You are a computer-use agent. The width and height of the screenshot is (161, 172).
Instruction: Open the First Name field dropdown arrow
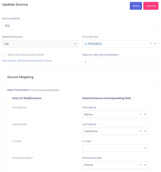pos(145,114)
